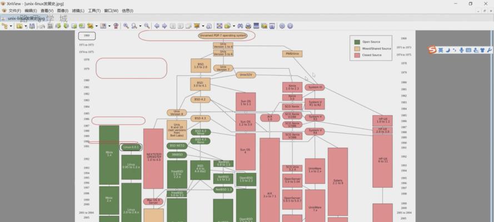Open the 工具(T) menu
The height and width of the screenshot is (222, 494).
pos(94,11)
